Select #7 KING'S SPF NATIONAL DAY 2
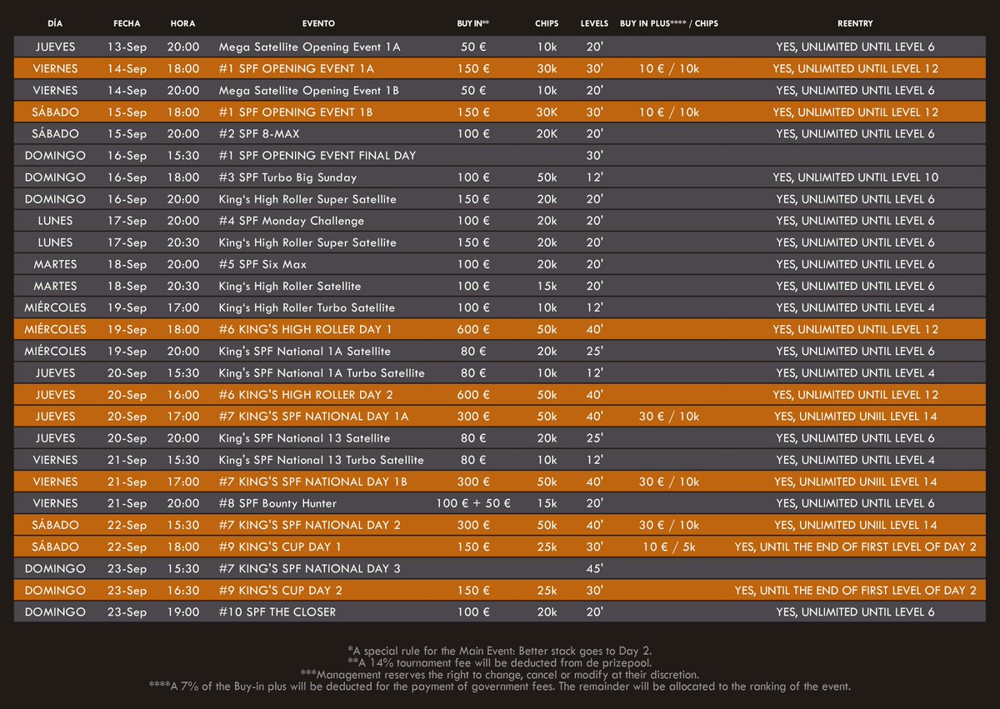1000x709 pixels. tap(309, 525)
